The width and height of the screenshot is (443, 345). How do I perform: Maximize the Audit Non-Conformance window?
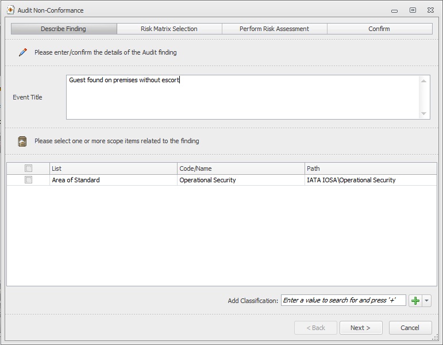coord(413,10)
